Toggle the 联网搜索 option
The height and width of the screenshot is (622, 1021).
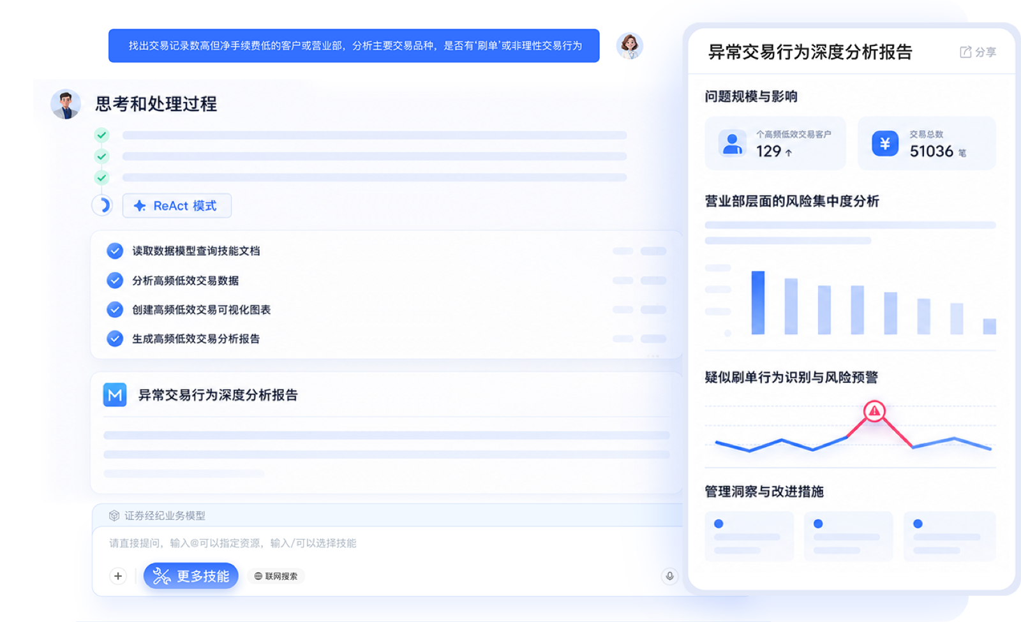click(276, 576)
